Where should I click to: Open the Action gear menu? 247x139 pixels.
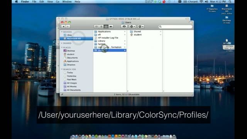click(132, 27)
